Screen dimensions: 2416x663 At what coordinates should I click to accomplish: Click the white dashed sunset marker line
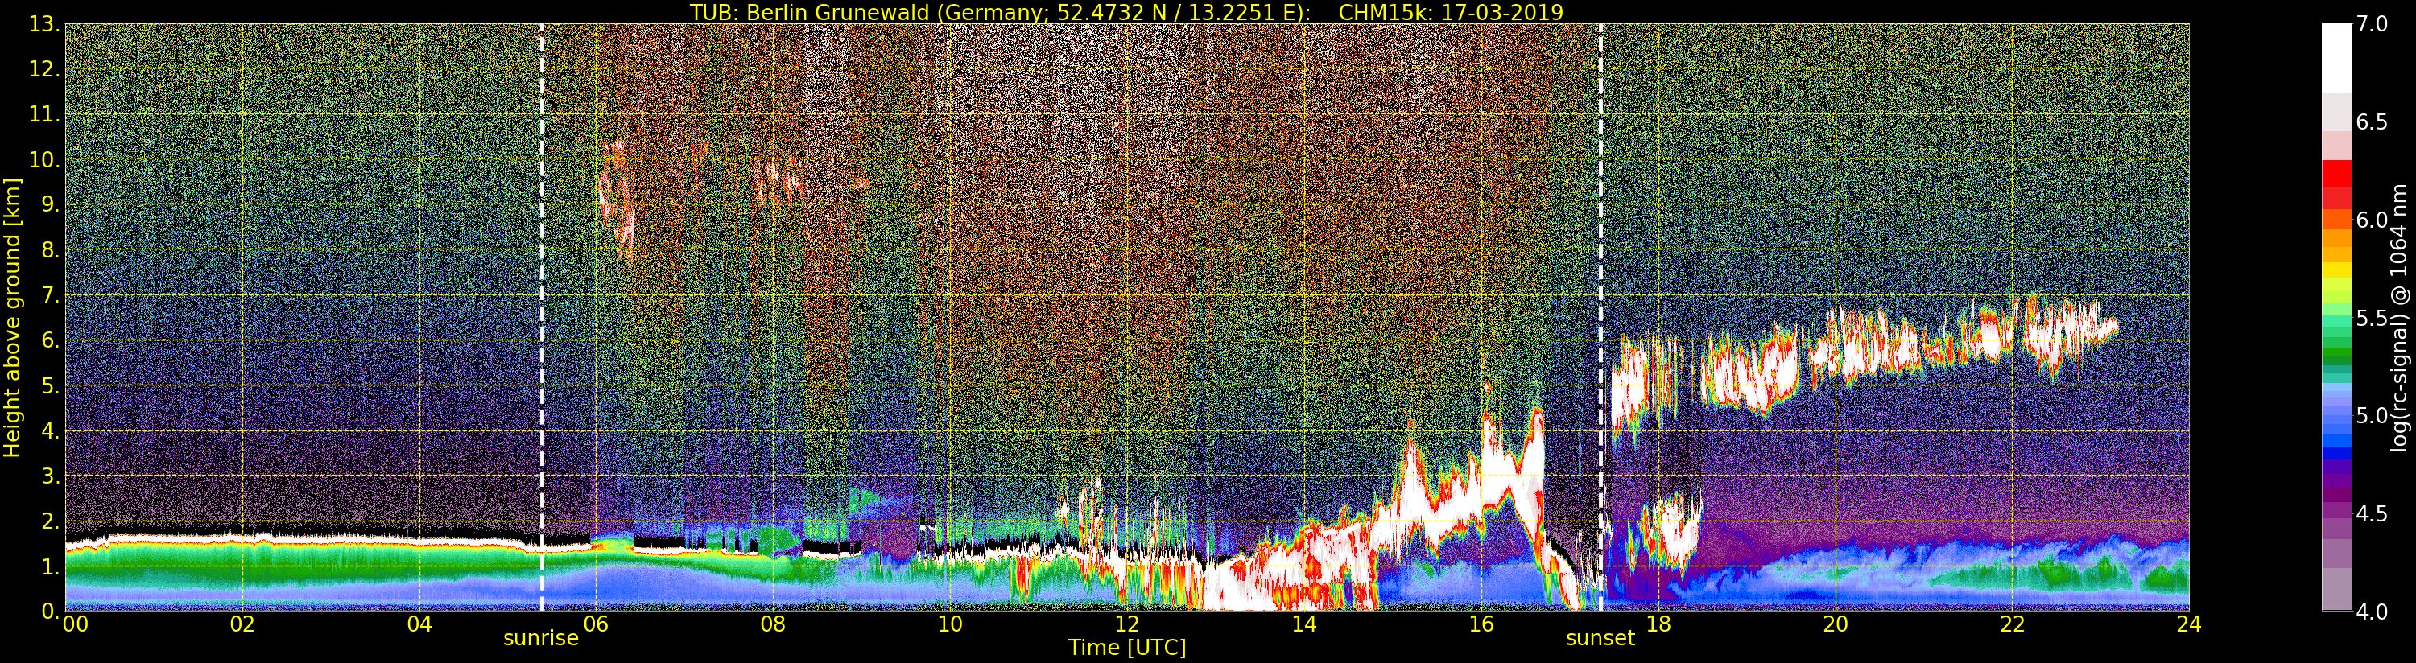(1600, 317)
